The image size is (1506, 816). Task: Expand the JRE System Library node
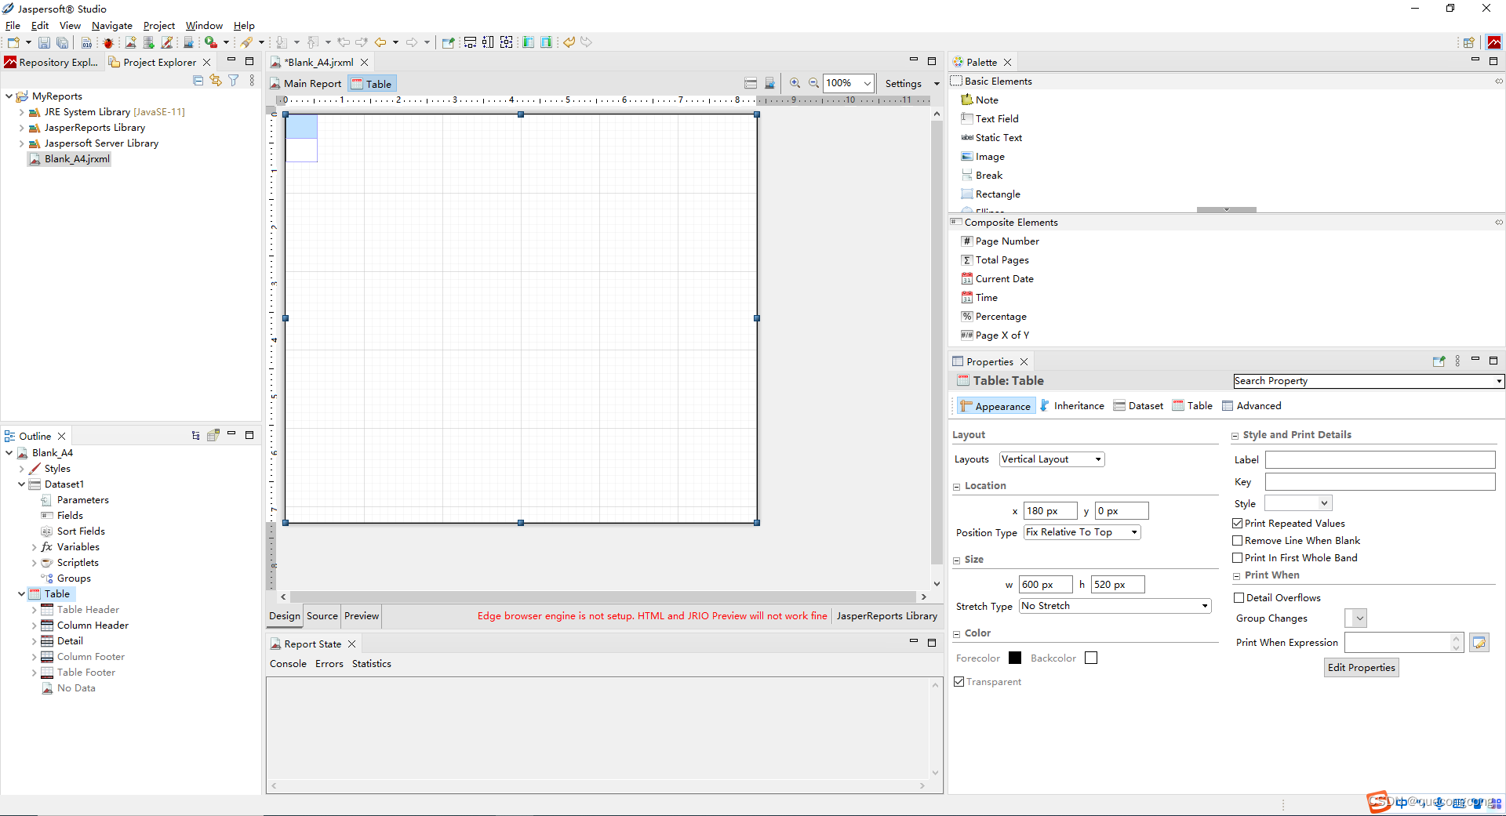(21, 112)
